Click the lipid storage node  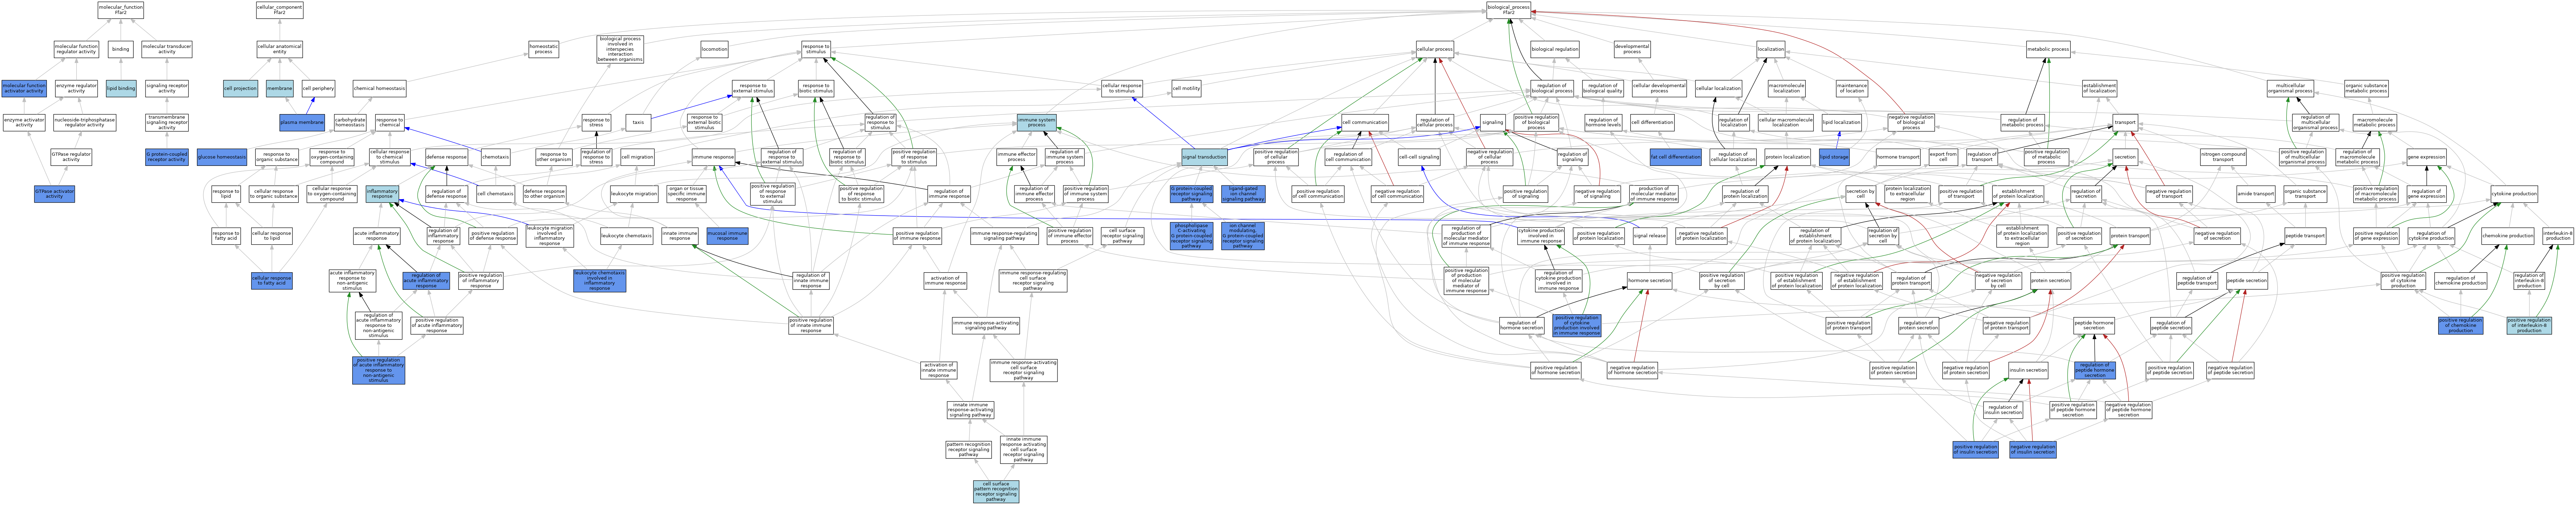(x=1834, y=157)
